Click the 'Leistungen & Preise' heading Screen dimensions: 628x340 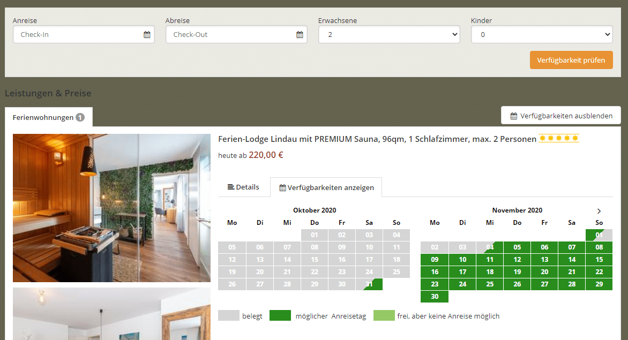pyautogui.click(x=48, y=93)
